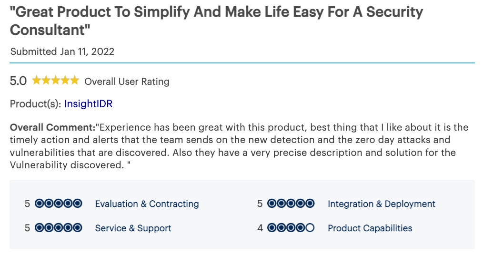Click last rating dot for Service & Support
This screenshot has height=256, width=483.
(x=78, y=228)
